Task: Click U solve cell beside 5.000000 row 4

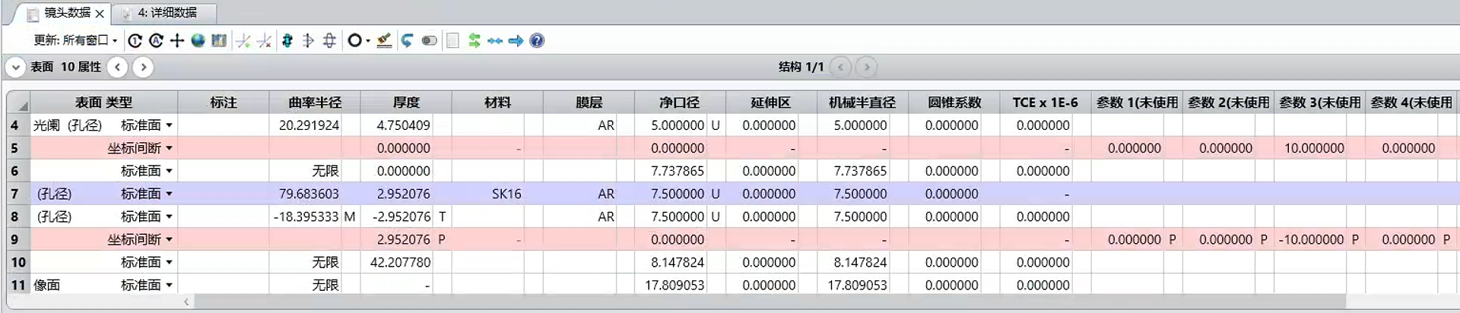Action: (716, 125)
